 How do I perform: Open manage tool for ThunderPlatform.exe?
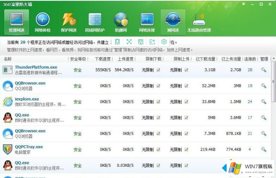[x=264, y=70]
